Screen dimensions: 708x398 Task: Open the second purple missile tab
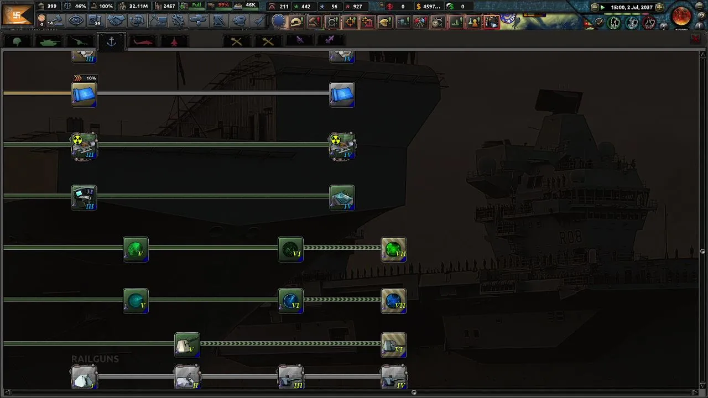coord(330,40)
